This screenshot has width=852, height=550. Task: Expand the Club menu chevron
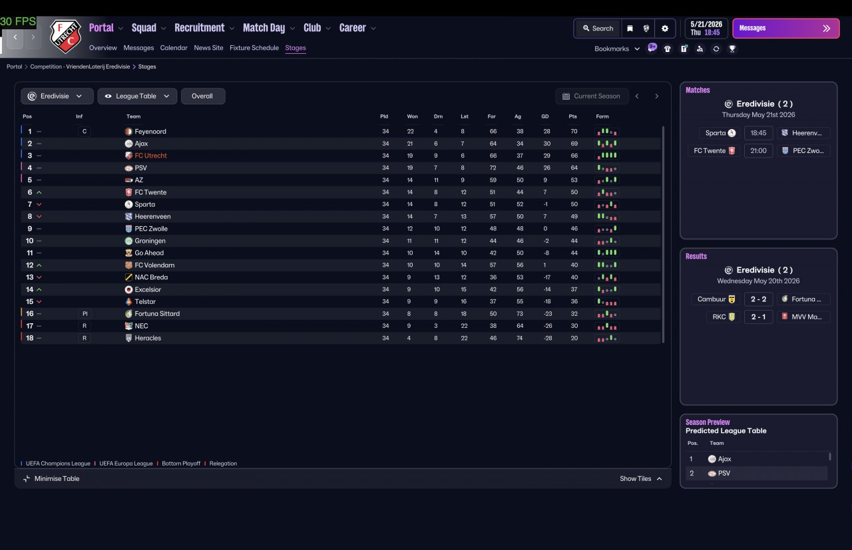point(328,29)
